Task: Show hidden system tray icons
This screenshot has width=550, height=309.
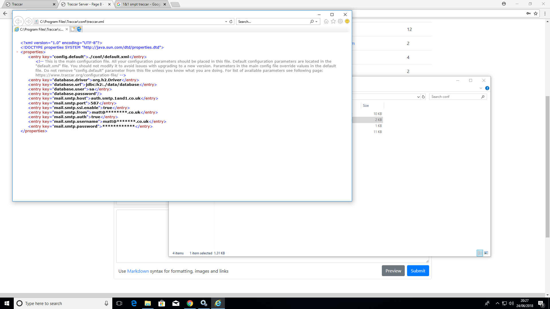Action: (497, 303)
